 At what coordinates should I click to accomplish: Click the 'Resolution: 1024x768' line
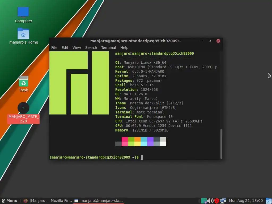137,90
